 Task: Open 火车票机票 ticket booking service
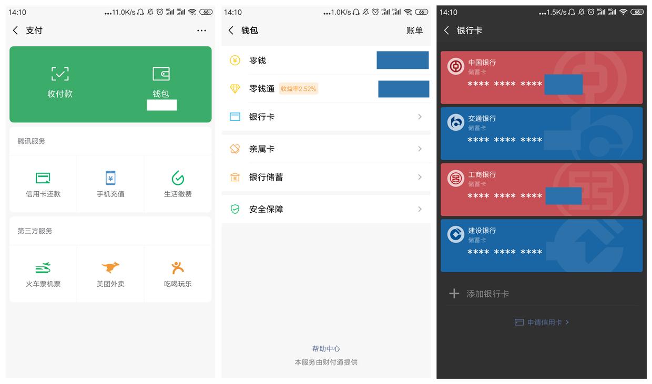click(x=43, y=273)
